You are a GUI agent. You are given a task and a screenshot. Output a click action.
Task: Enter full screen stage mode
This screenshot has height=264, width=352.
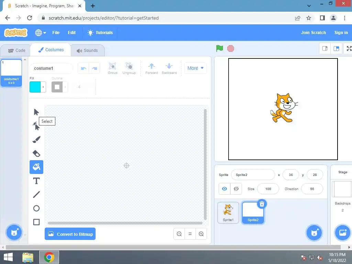(x=349, y=48)
